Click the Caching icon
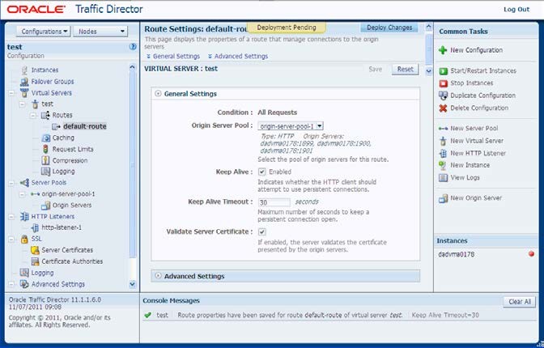This screenshot has width=544, height=348. click(x=46, y=138)
